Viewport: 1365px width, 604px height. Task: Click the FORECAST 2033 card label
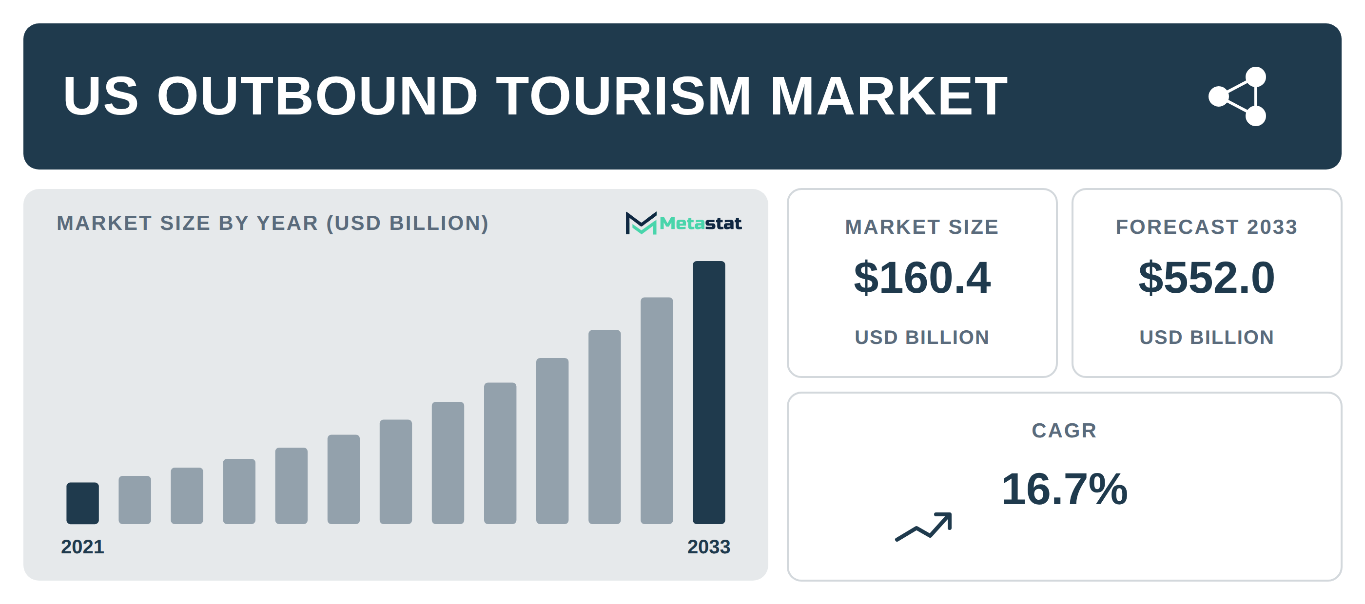[1207, 226]
